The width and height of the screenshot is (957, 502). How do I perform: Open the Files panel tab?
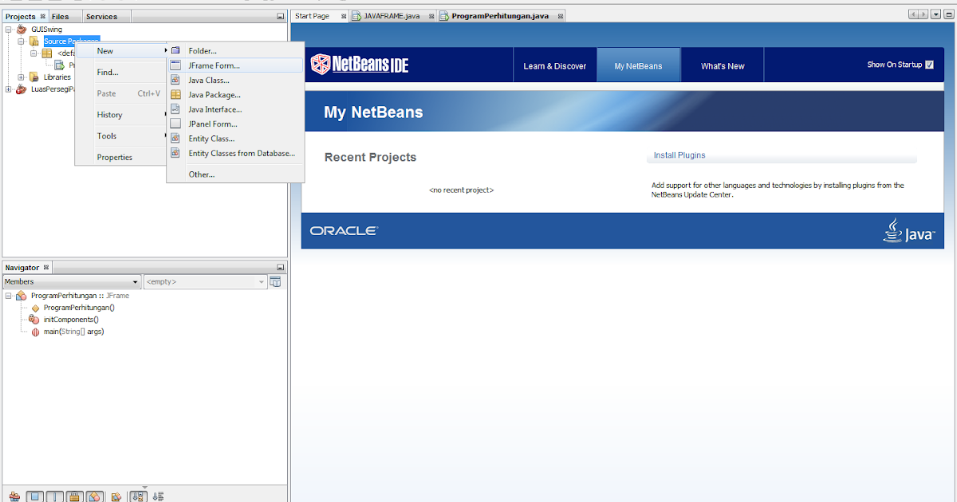point(60,15)
